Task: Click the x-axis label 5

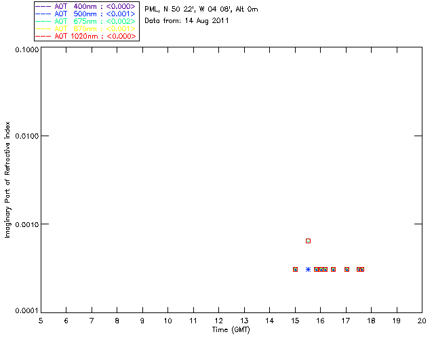Action: pos(41,321)
